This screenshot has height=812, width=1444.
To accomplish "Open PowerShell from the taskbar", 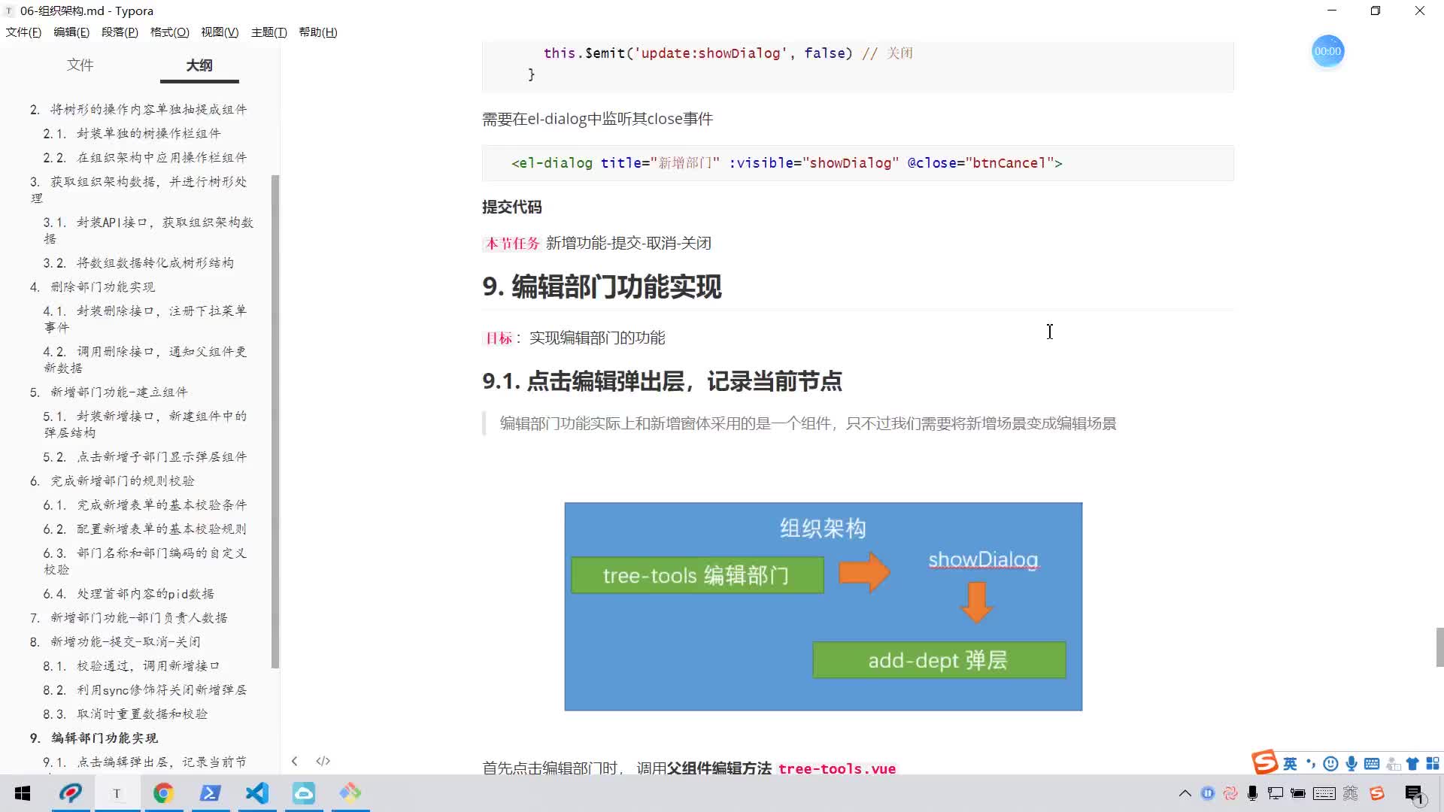I will 210,793.
